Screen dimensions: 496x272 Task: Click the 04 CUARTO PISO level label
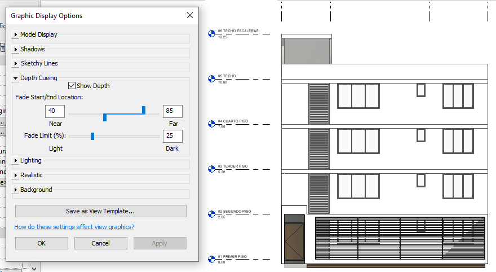[x=233, y=121]
